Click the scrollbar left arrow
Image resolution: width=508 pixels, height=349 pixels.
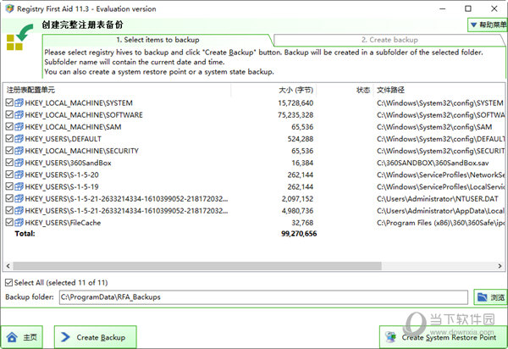point(8,266)
